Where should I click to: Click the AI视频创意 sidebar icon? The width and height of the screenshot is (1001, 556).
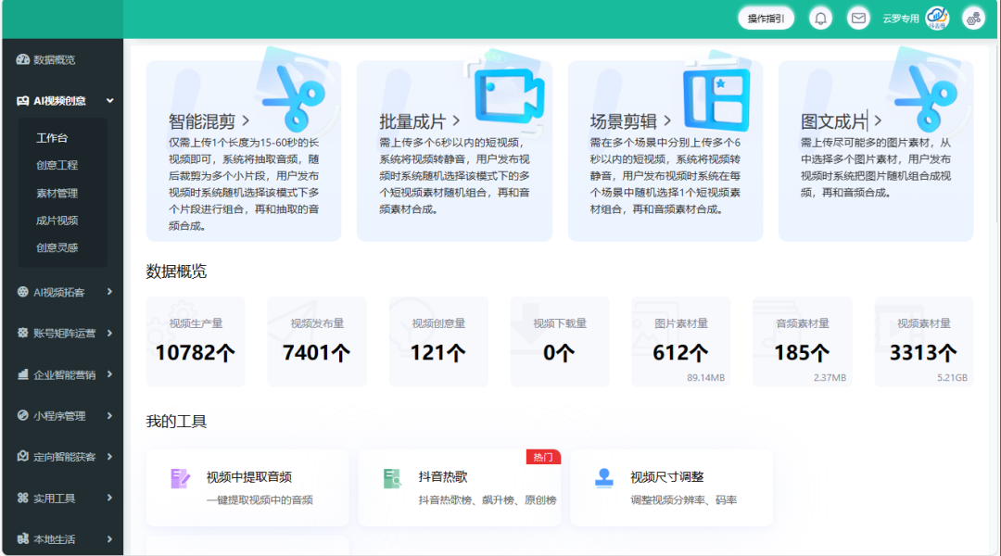click(23, 101)
